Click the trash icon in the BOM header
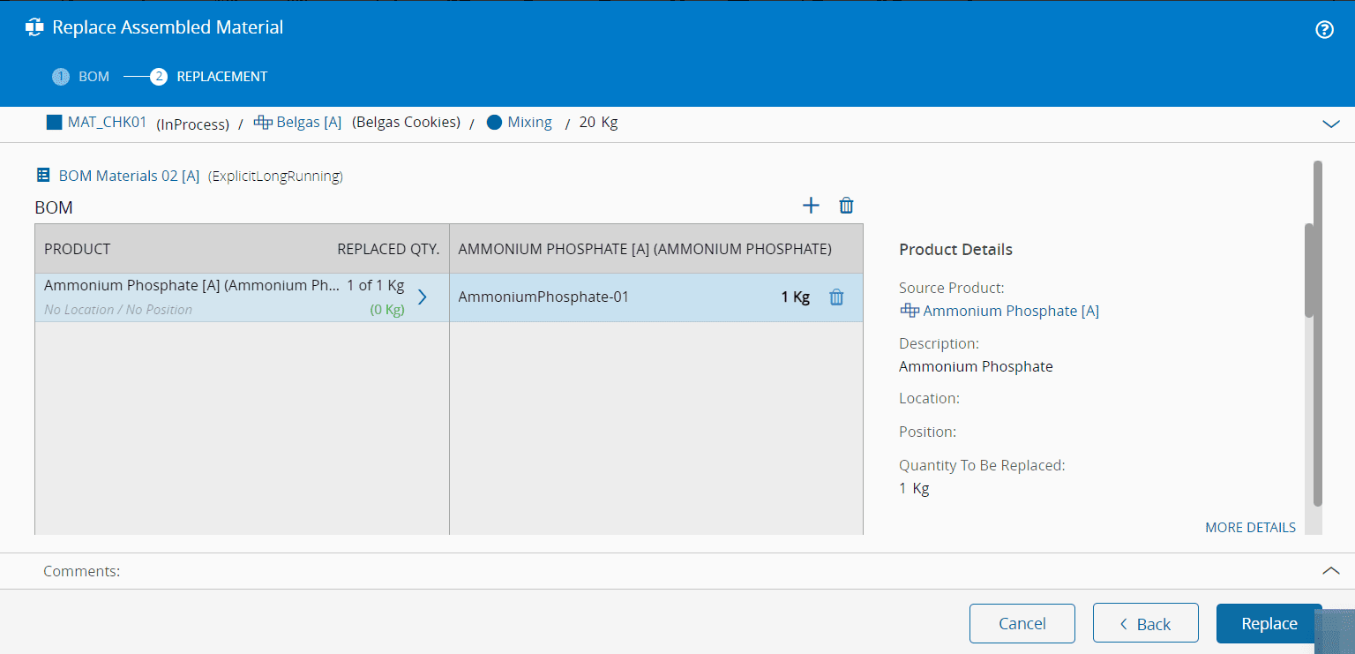Viewport: 1355px width, 654px height. click(x=846, y=206)
